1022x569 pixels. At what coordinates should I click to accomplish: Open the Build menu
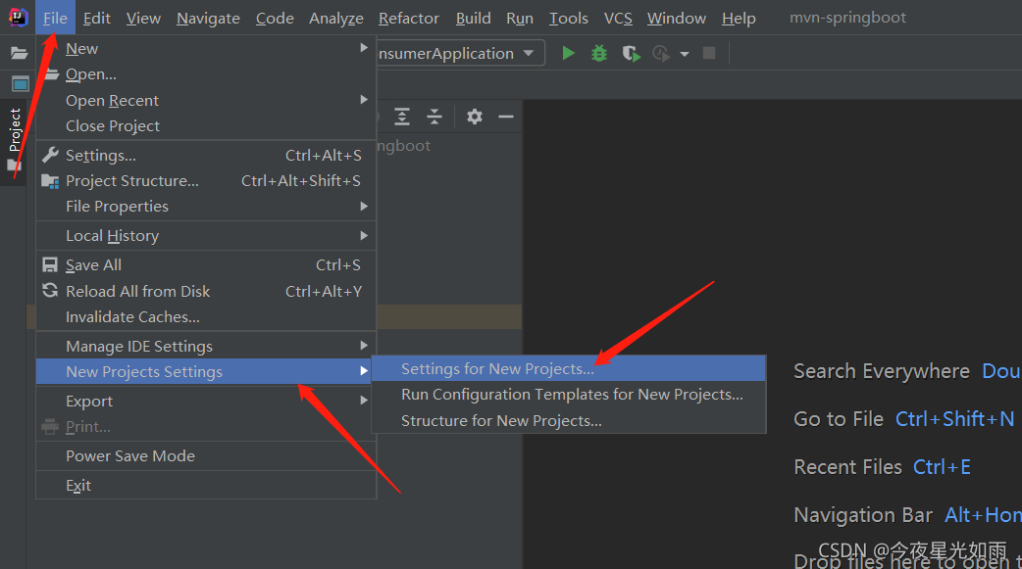click(x=473, y=19)
